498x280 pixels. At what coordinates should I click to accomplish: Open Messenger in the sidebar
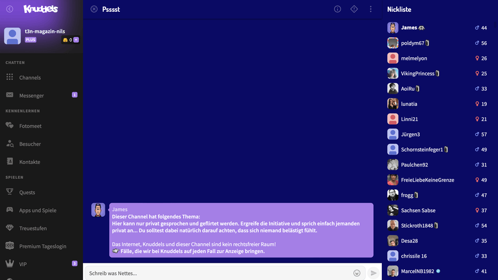pyautogui.click(x=32, y=95)
